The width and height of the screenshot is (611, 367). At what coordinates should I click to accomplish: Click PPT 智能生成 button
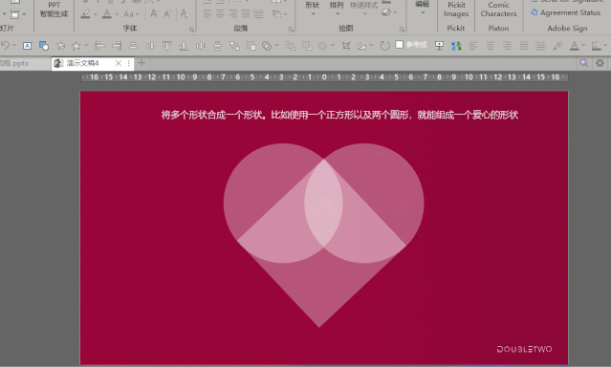point(54,10)
